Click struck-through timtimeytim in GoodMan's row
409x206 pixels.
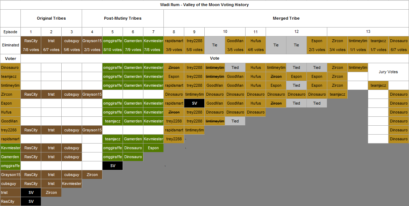(x=215, y=121)
